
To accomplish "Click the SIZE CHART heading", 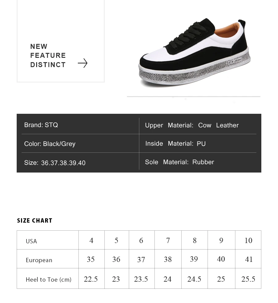I will (35, 220).
